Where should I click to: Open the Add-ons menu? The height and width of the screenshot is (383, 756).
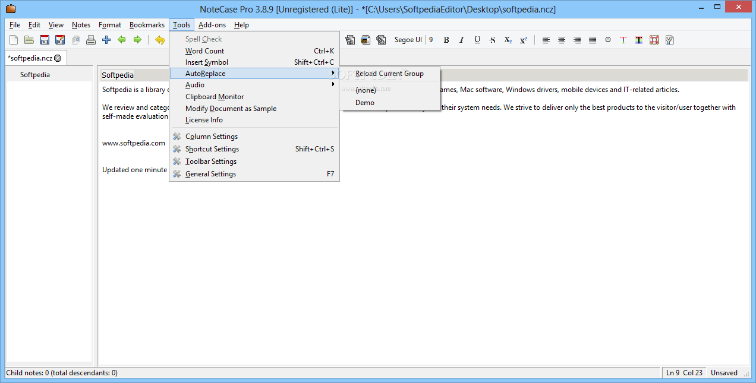pos(212,25)
